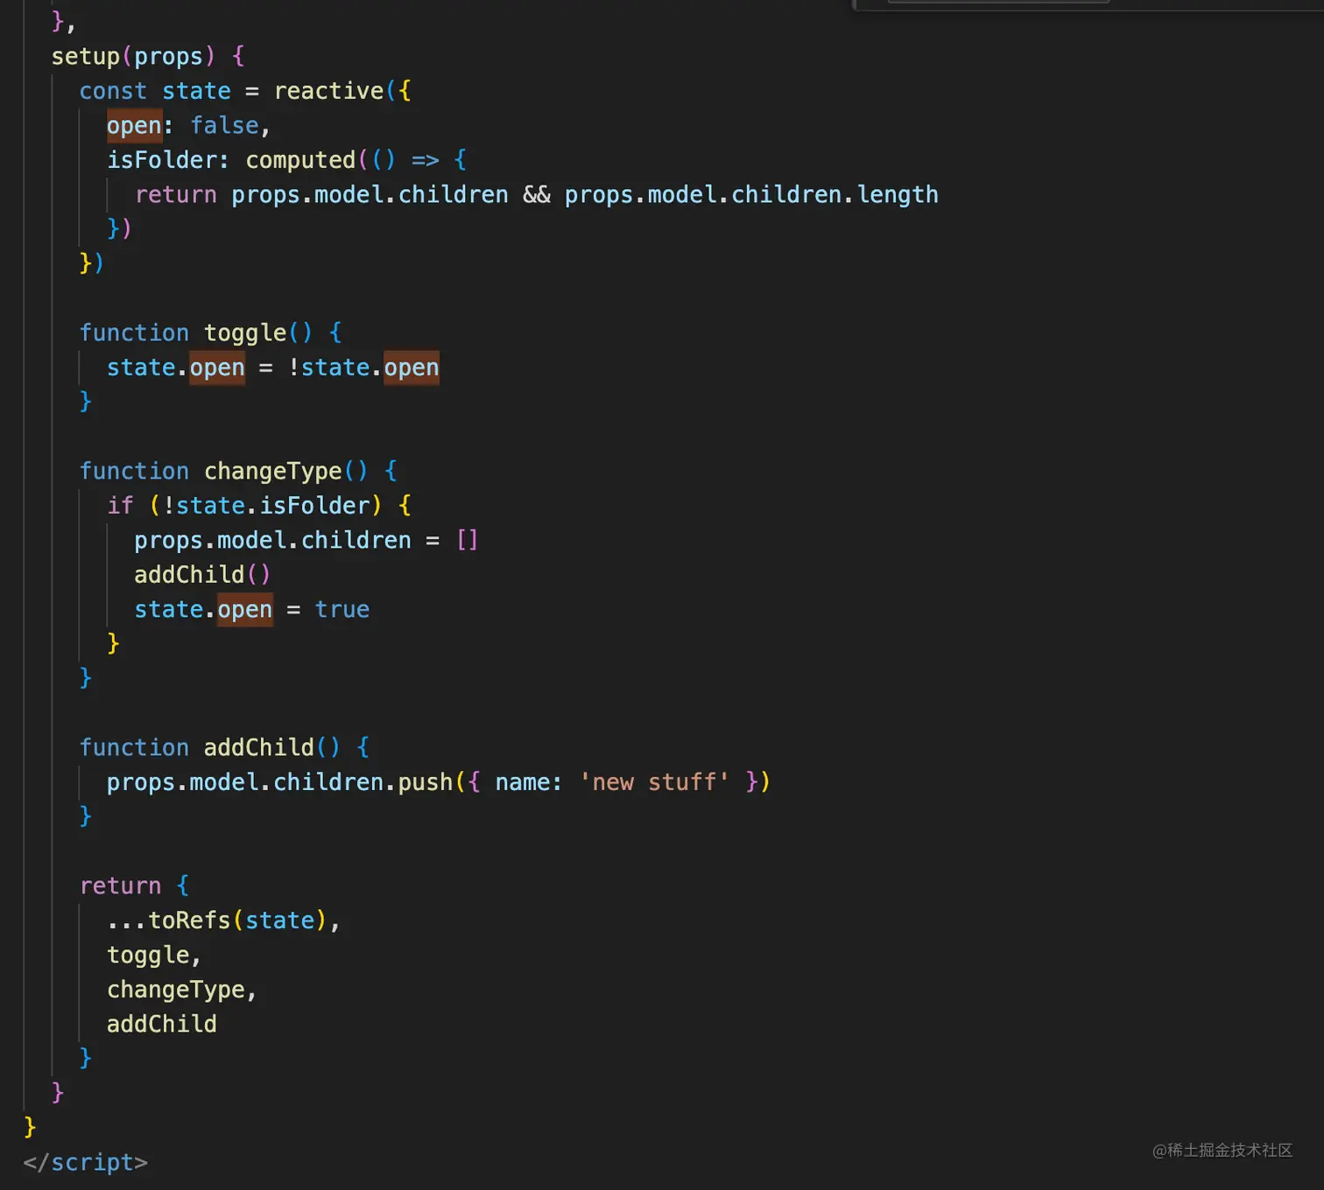Click the 'length' property at line end
Screen dimensions: 1324x1190
(898, 195)
